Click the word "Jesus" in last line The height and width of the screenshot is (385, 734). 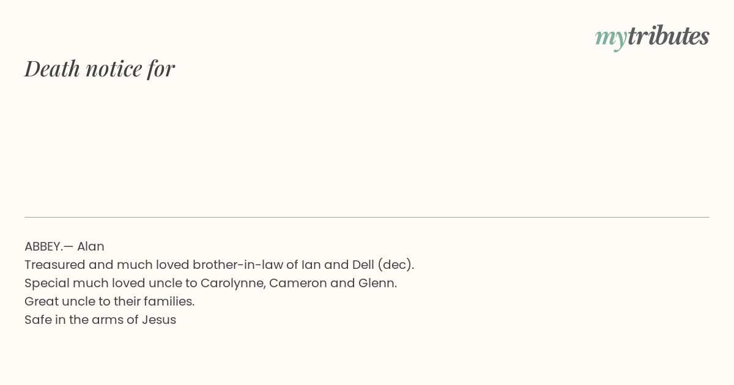coord(159,320)
